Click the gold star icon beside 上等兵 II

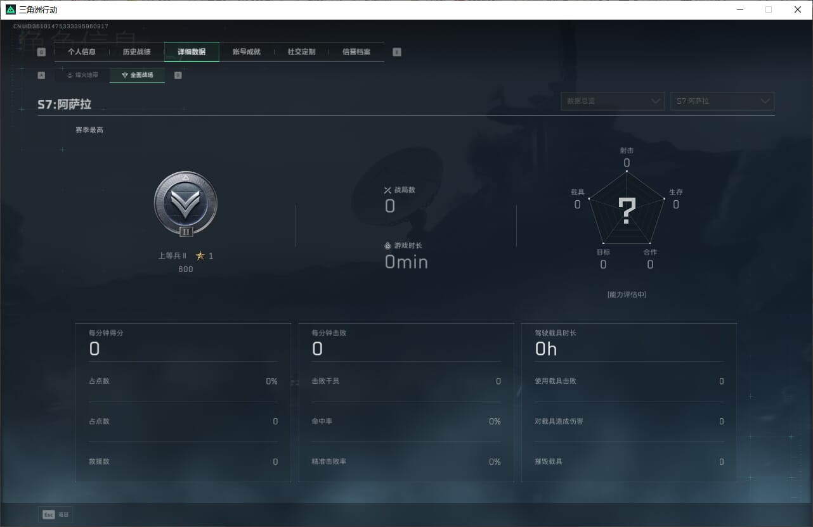coord(200,256)
